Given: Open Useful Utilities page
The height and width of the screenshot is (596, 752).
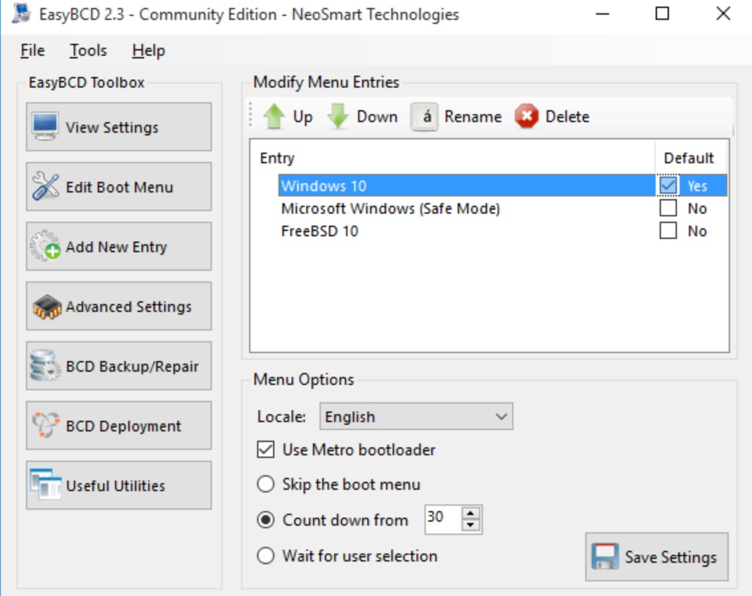Looking at the screenshot, I should pos(119,485).
